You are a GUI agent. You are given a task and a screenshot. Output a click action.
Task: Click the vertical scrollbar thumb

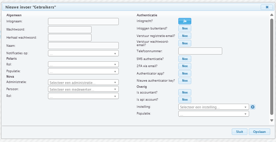pos(272,67)
